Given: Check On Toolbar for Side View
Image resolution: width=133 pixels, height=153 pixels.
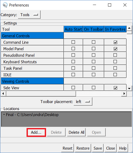Looking at the screenshot, I should tap(93, 88).
